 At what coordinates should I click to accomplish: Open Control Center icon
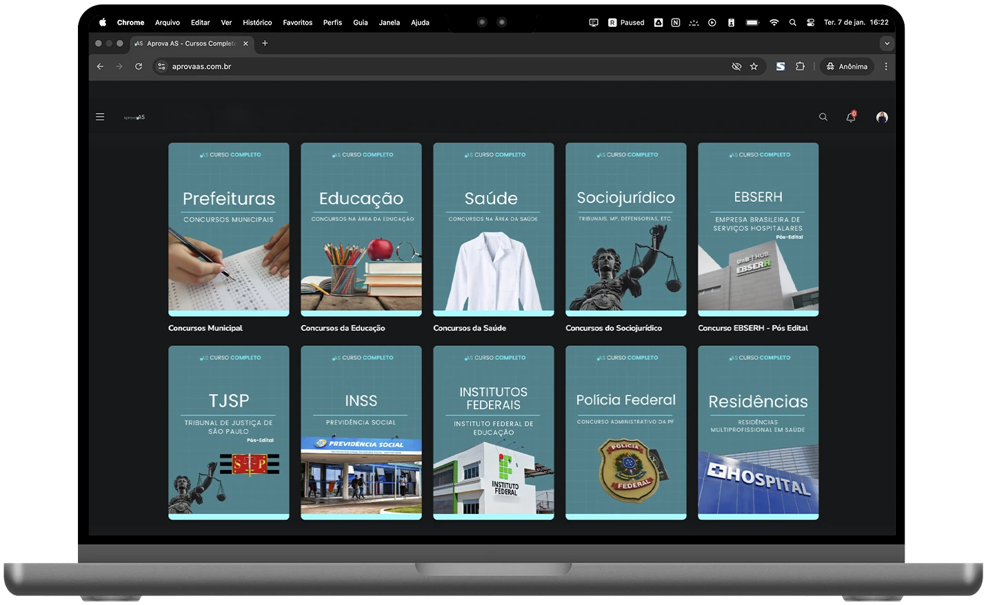pyautogui.click(x=811, y=23)
